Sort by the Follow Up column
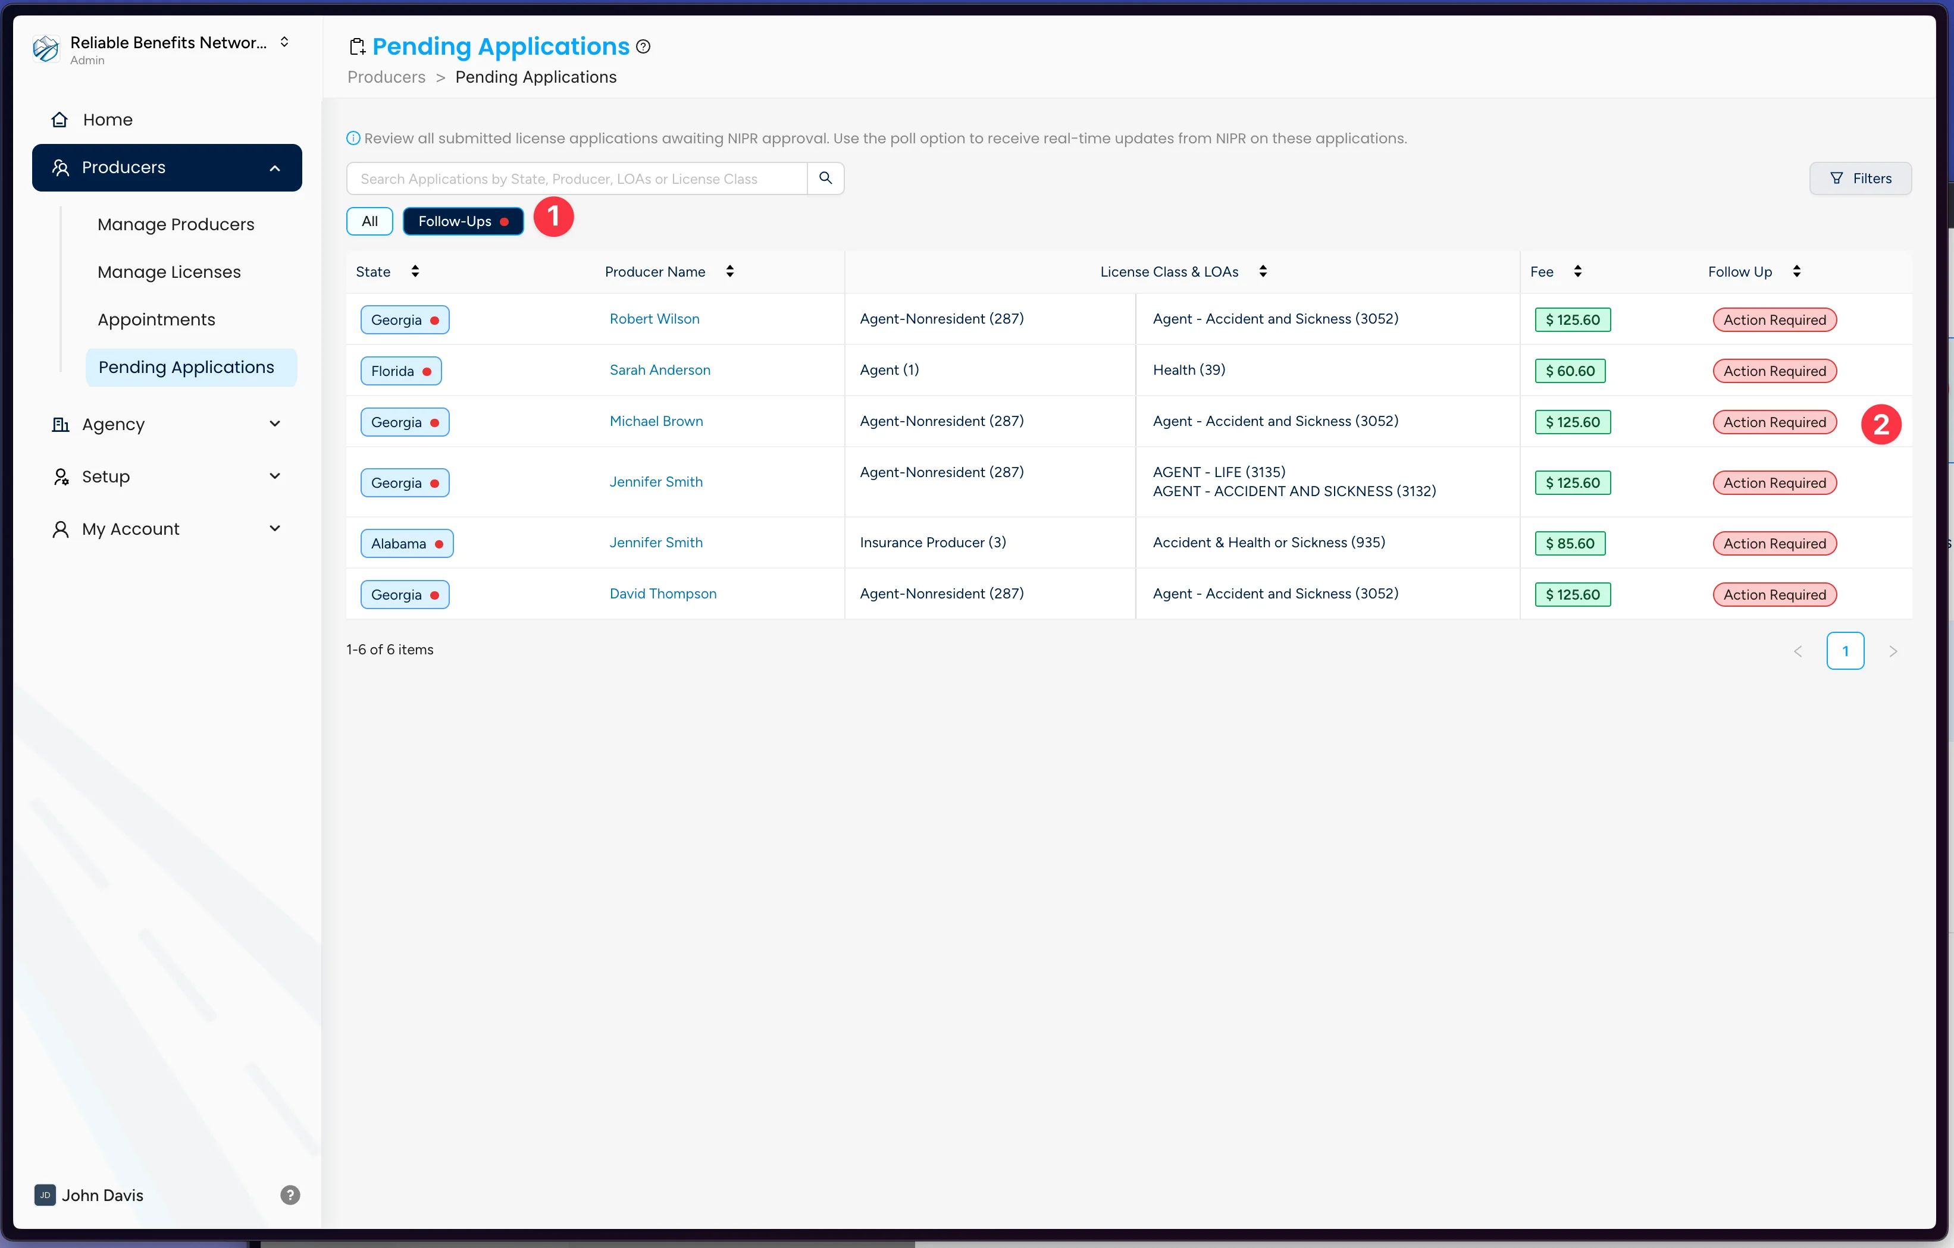Screen dimensions: 1954x1248 pyautogui.click(x=1798, y=271)
